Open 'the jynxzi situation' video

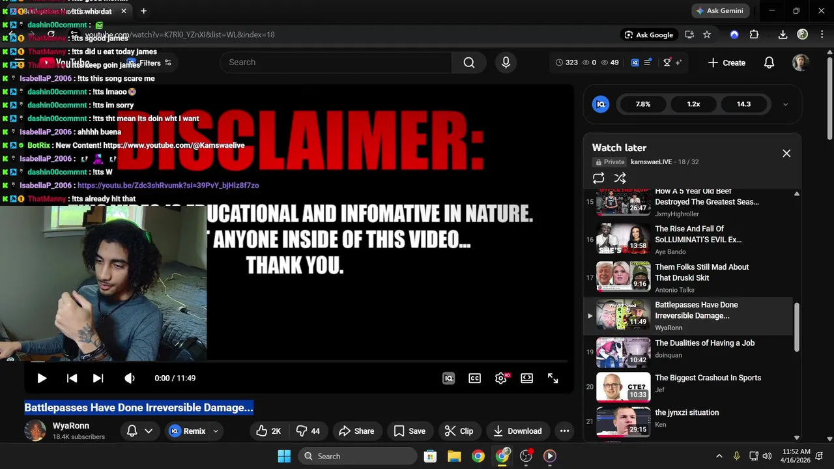tap(687, 421)
